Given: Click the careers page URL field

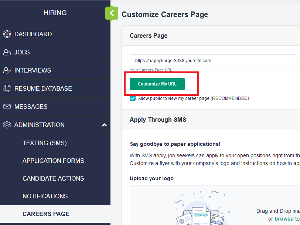Looking at the screenshot, I should 213,61.
